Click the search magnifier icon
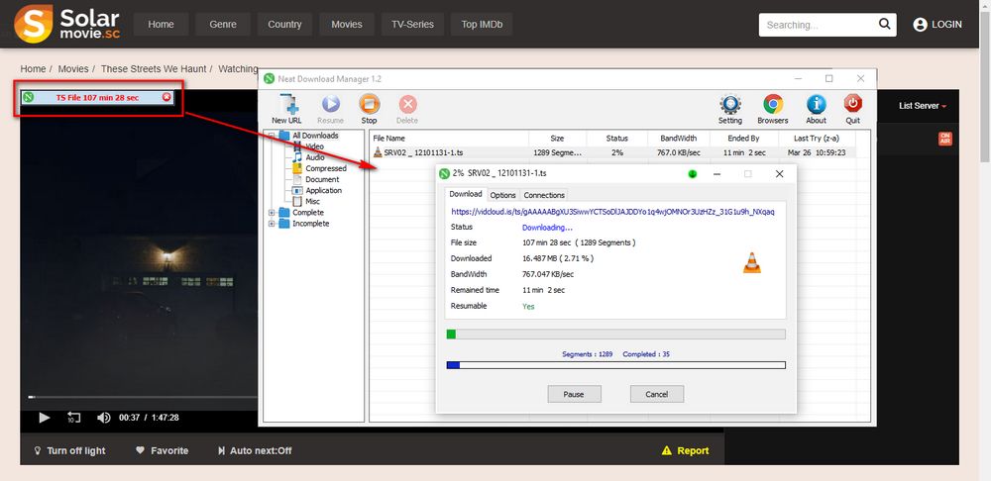Screen dimensions: 991x481 point(884,25)
